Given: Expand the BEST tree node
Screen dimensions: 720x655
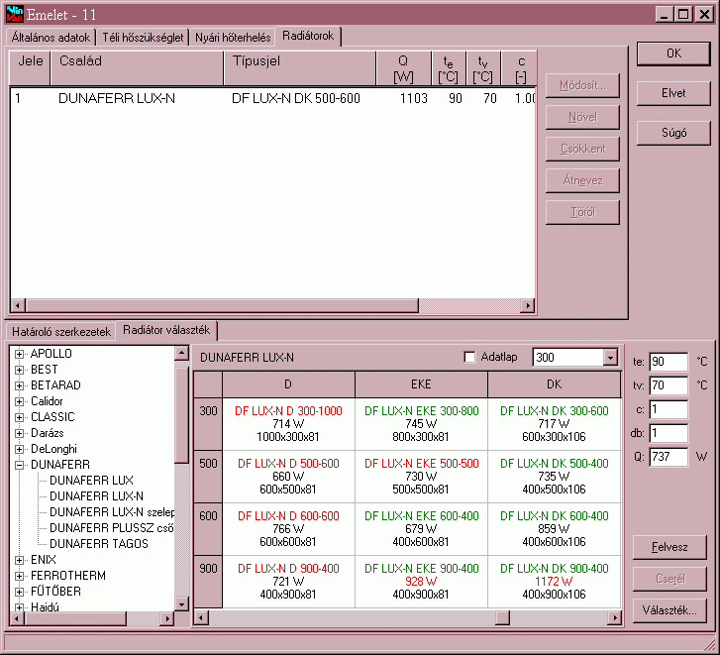Looking at the screenshot, I should click(19, 370).
